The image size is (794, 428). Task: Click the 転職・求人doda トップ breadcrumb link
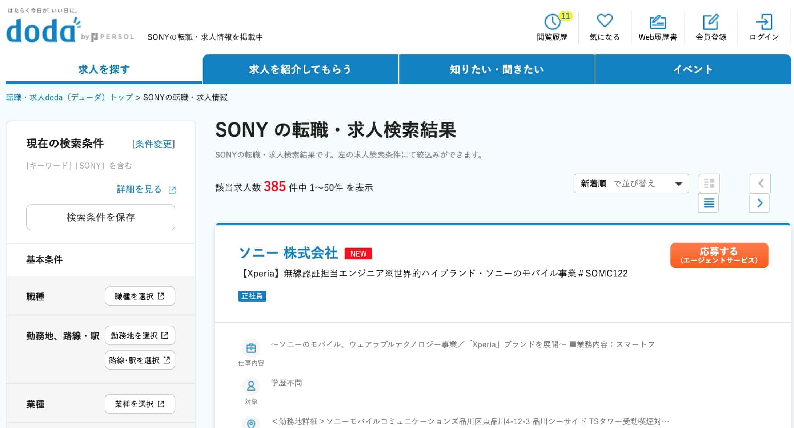coord(69,97)
